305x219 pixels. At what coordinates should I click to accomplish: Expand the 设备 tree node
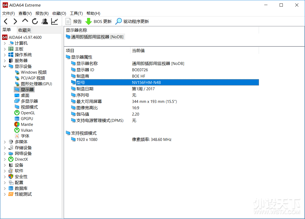[5, 165]
